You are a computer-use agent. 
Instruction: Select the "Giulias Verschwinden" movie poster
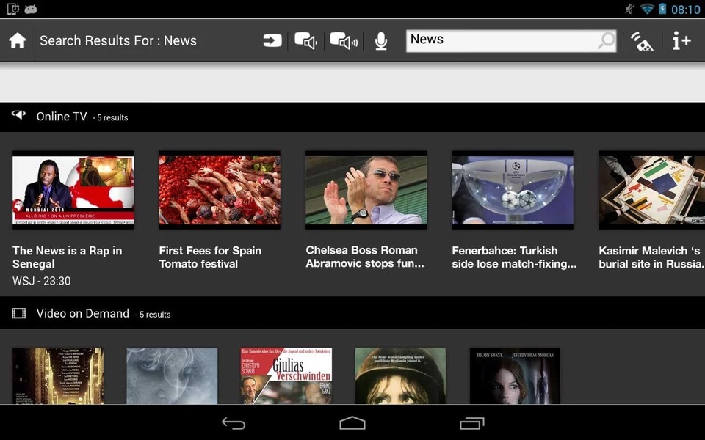pyautogui.click(x=286, y=376)
